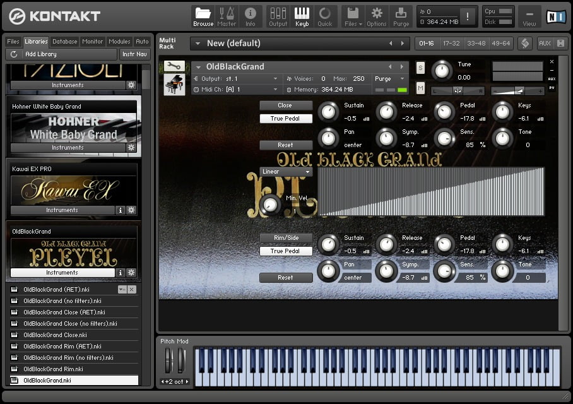The height and width of the screenshot is (404, 573).
Task: Click the AUX rack button
Action: [x=545, y=43]
